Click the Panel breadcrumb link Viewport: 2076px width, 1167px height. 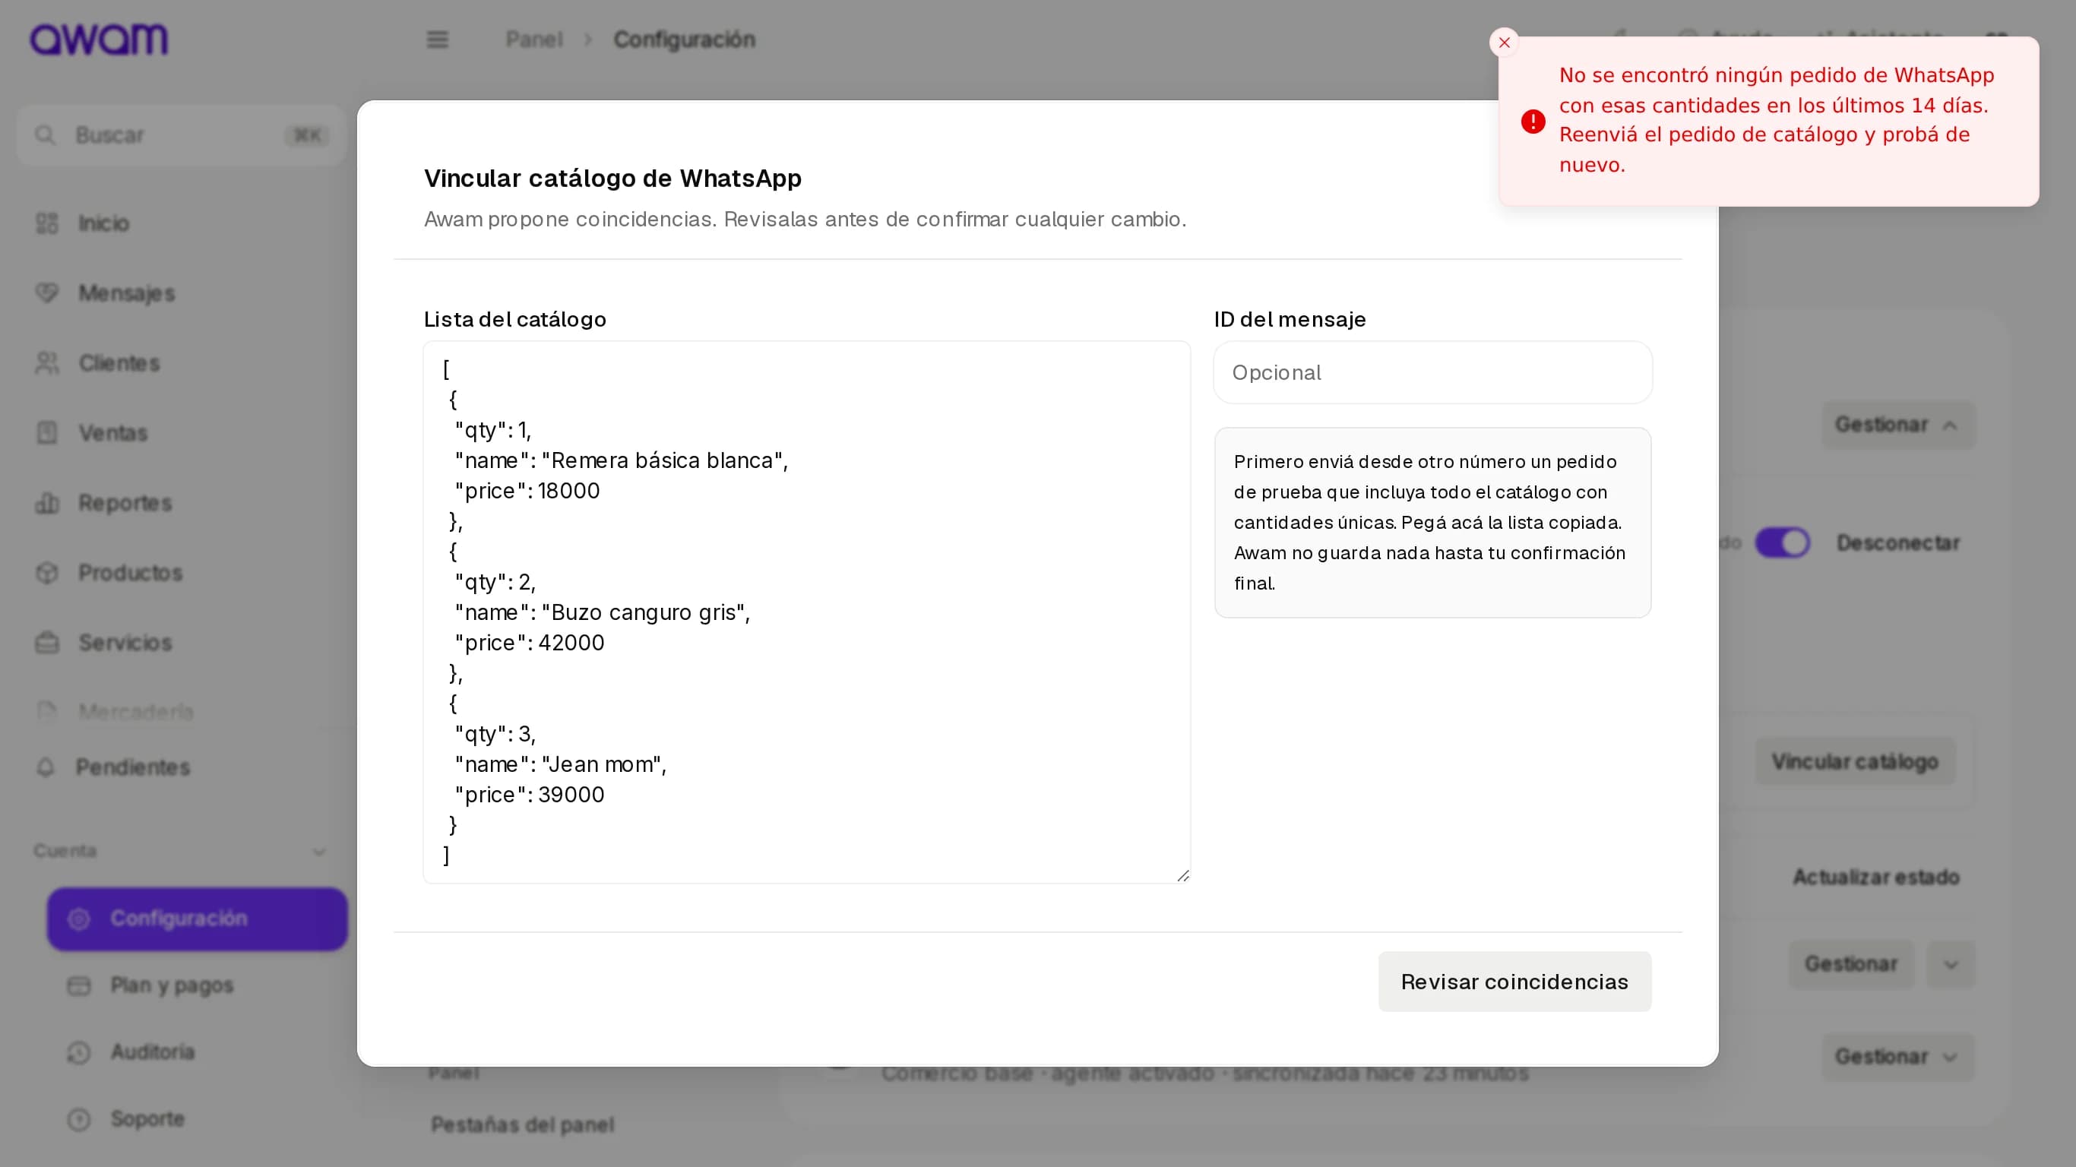(533, 40)
